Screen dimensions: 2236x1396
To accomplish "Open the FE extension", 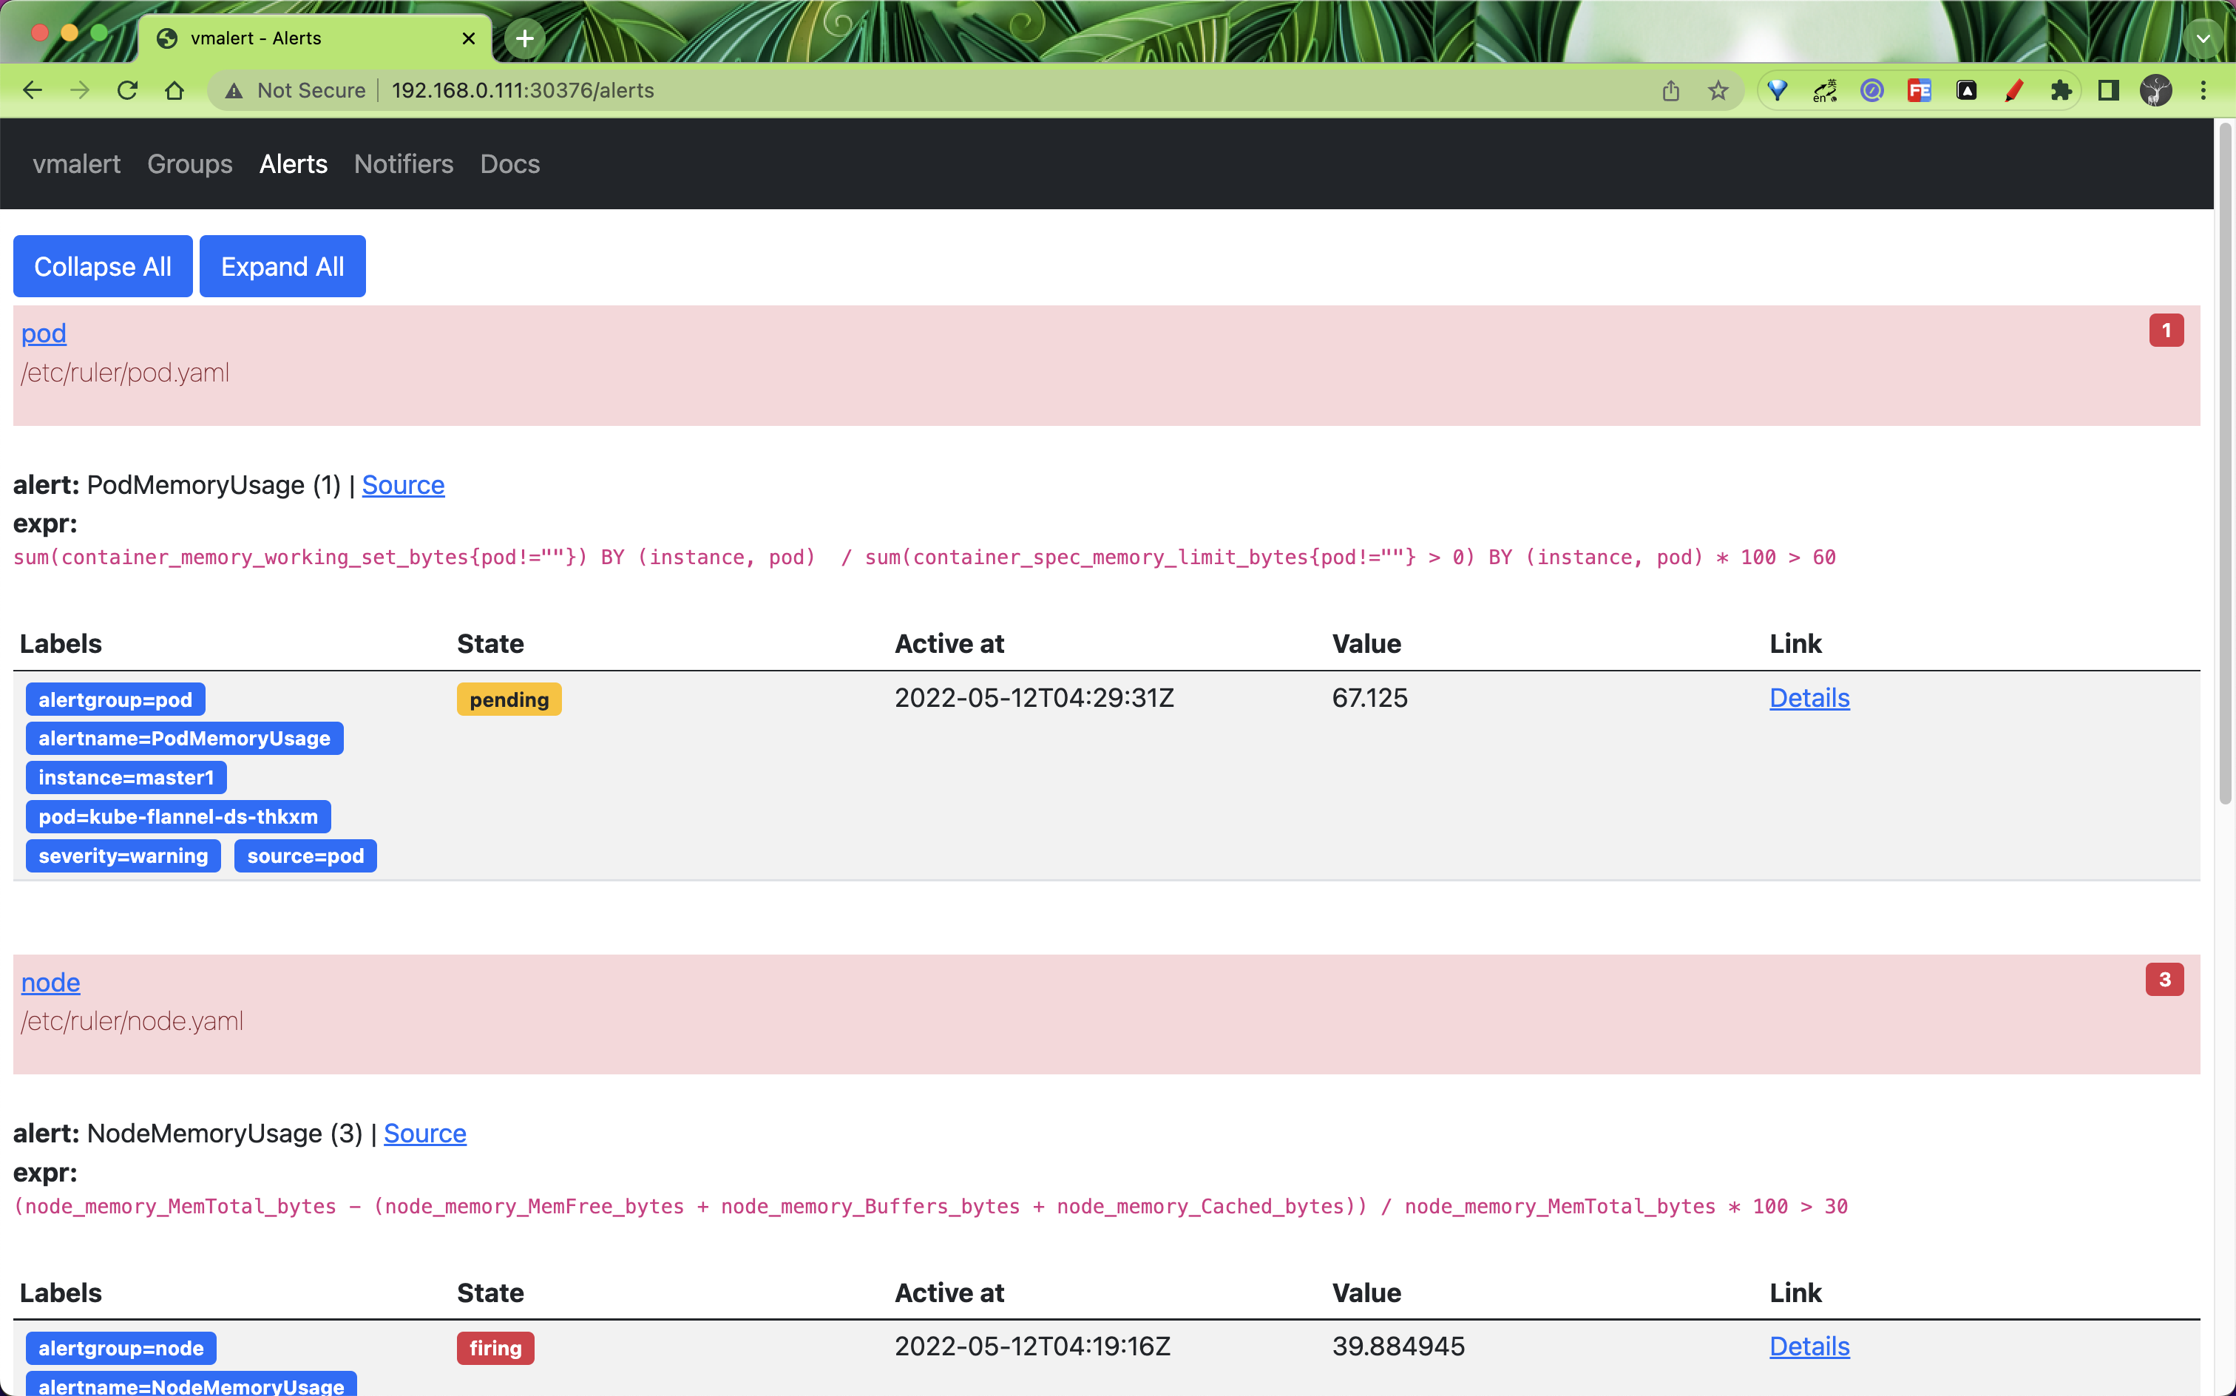I will coord(1920,89).
